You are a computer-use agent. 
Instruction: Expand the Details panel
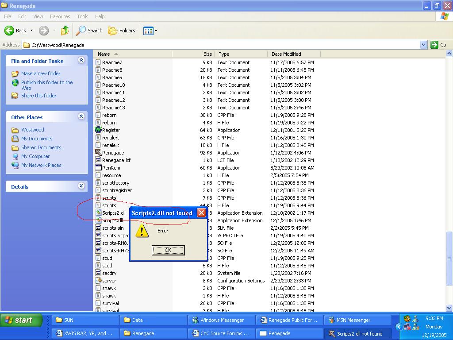click(81, 186)
